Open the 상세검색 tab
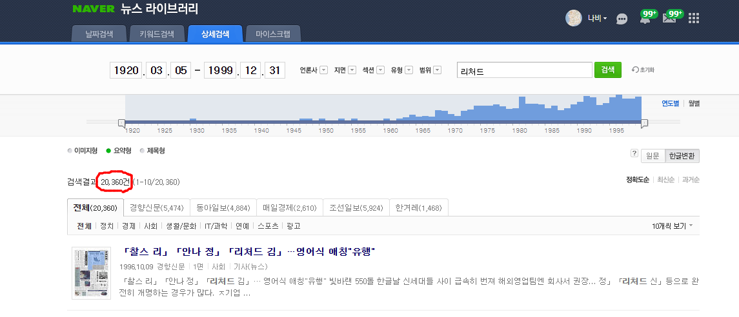The image size is (739, 317). click(215, 34)
